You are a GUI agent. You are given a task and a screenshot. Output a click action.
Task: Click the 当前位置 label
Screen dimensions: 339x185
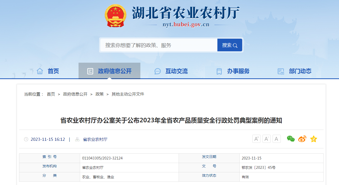(x=34, y=94)
